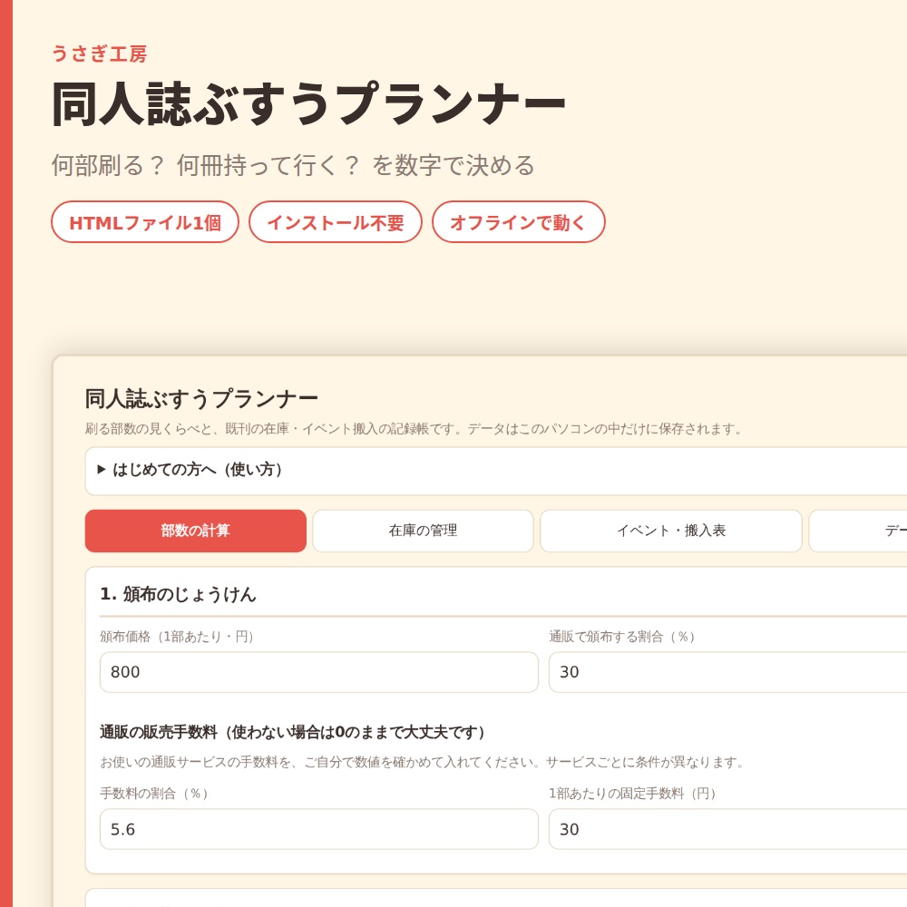
Task: Click the 通販の販売手数料 subheading
Action: [292, 732]
